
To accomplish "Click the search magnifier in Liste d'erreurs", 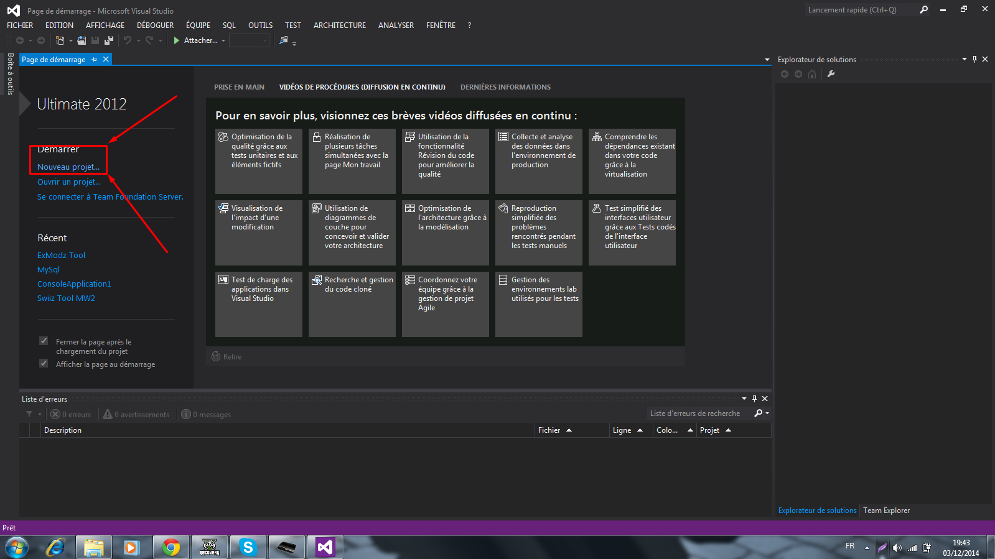I will [x=758, y=413].
